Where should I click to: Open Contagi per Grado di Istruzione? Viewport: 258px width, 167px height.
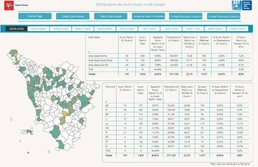point(148,16)
